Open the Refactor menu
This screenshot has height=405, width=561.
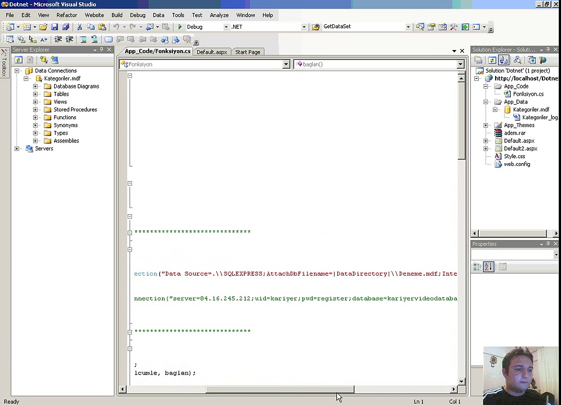tap(66, 15)
